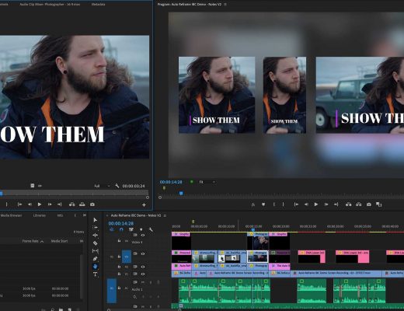Step back one frame in Program monitor
Viewport: 404px width, 311px height.
[306, 204]
